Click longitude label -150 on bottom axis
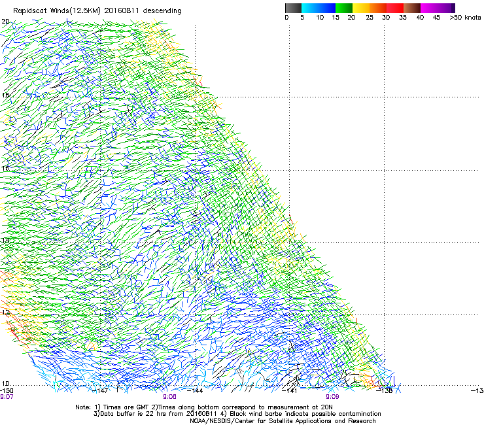Image resolution: width=484 pixels, height=425 pixels. [7, 390]
